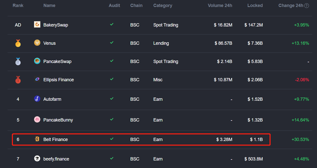Viewport: 317px width, 168px height.
Task: Click the Autofarm logo icon
Action: tap(37, 99)
